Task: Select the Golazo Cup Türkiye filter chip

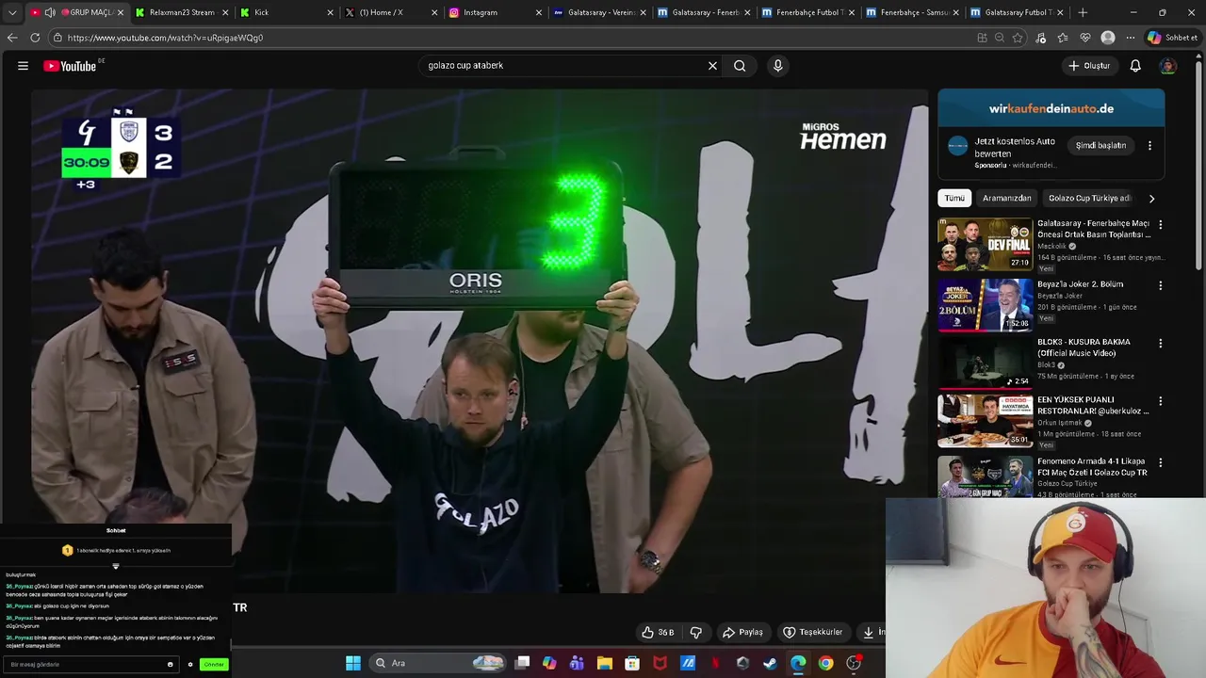Action: point(1089,199)
